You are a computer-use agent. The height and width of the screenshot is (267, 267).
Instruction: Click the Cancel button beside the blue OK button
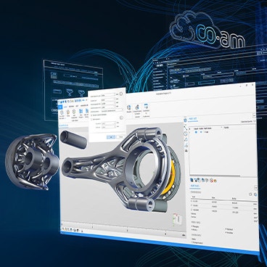120,137
